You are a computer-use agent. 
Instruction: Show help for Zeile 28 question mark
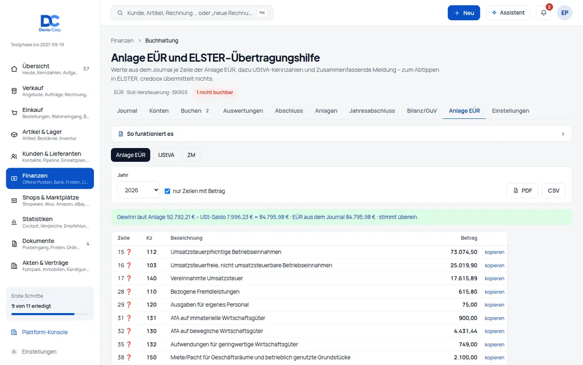pyautogui.click(x=129, y=292)
